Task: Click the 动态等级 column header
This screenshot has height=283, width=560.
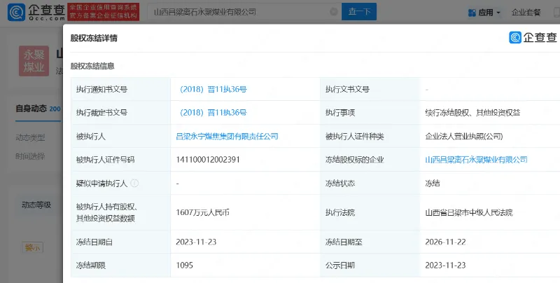Action: coord(36,205)
